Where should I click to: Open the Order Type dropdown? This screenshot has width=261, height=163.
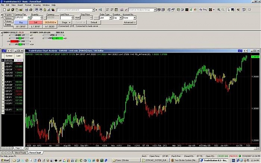click(110, 18)
